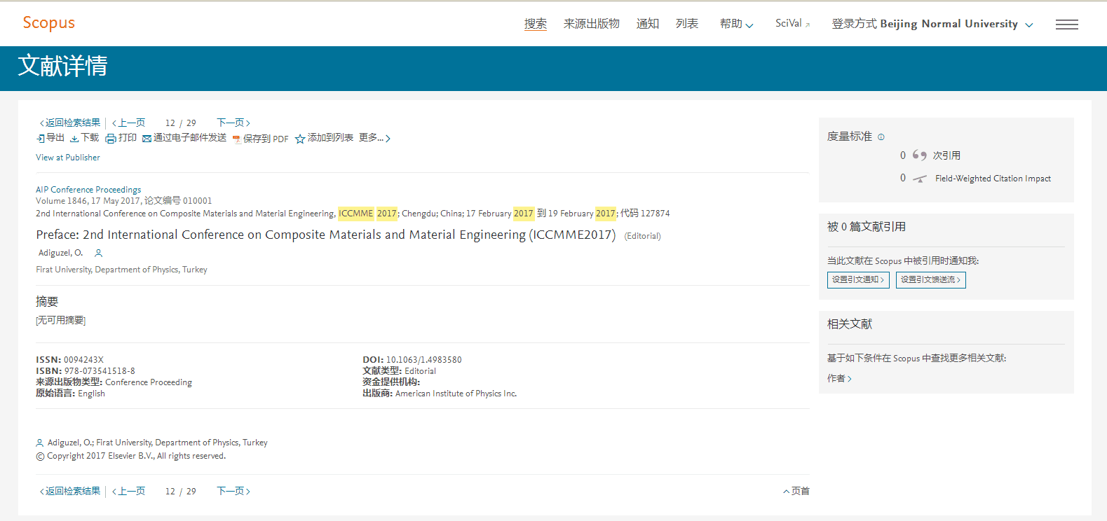Open the hamburger menu icon
This screenshot has height=521, width=1107.
[x=1067, y=25]
